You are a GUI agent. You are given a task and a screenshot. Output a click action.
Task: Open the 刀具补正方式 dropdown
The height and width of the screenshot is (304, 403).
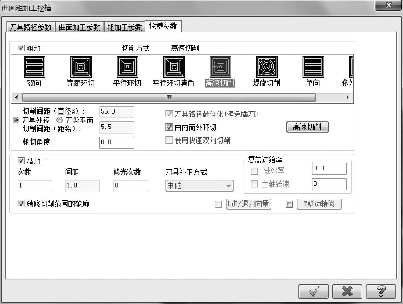point(199,186)
